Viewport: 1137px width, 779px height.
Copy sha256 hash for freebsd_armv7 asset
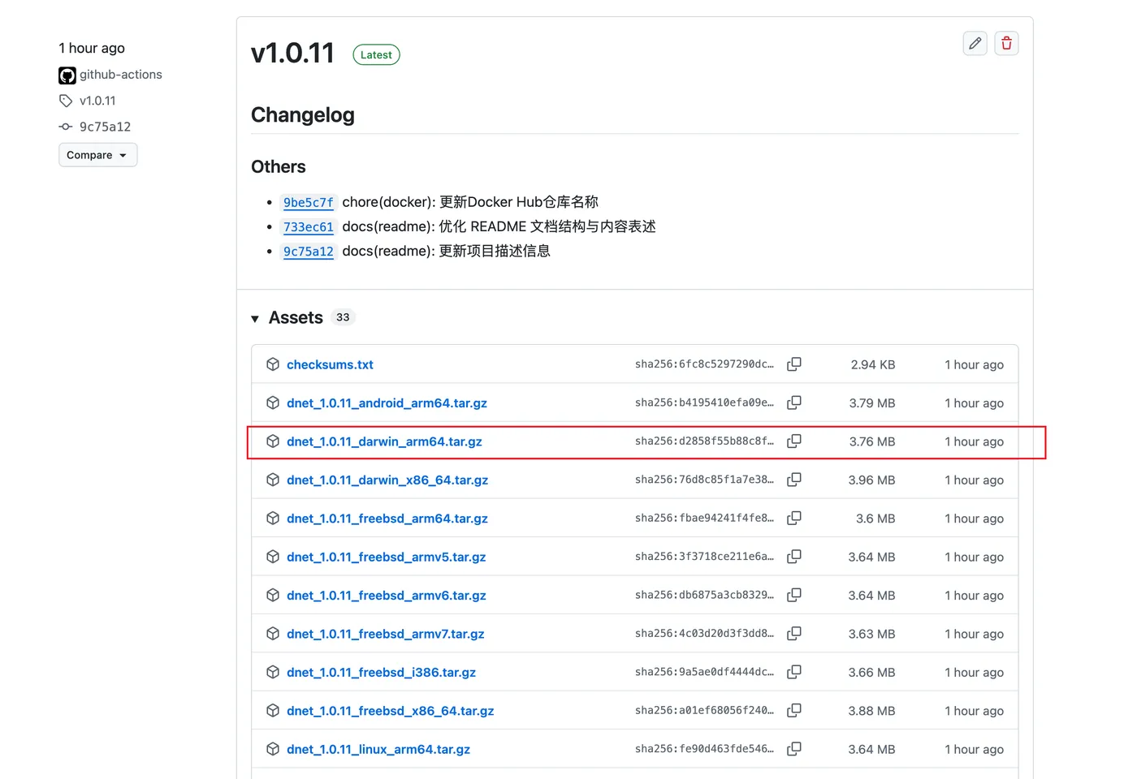click(x=794, y=634)
